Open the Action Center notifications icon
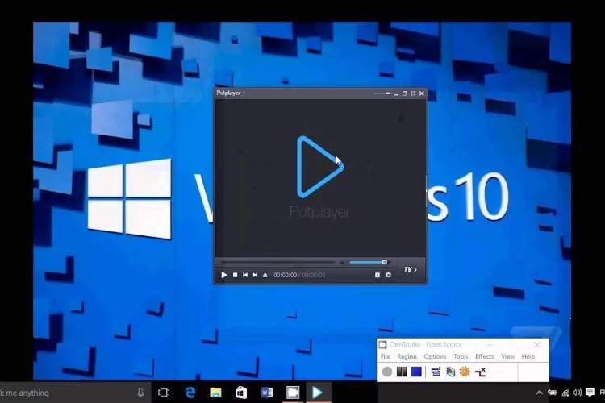 [590, 393]
